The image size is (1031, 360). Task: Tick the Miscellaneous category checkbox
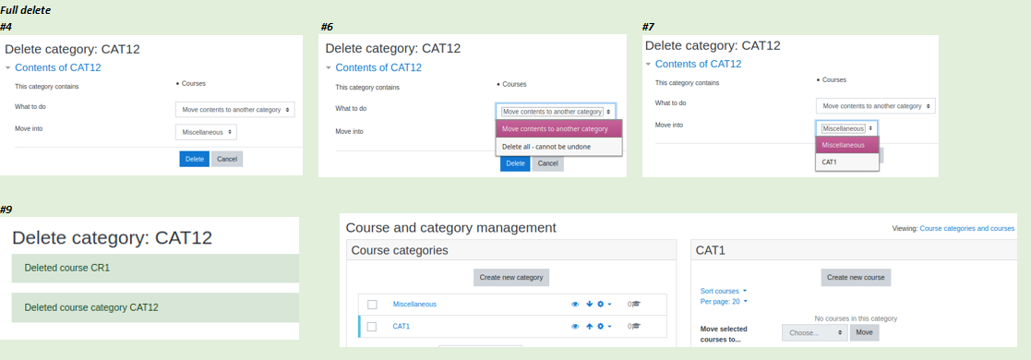point(372,305)
